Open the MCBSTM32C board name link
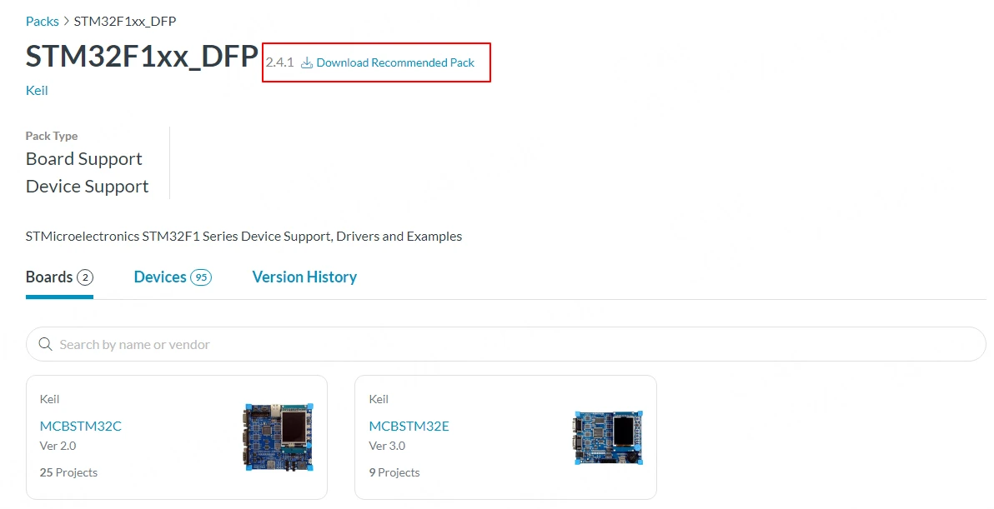This screenshot has height=509, width=994. [81, 426]
